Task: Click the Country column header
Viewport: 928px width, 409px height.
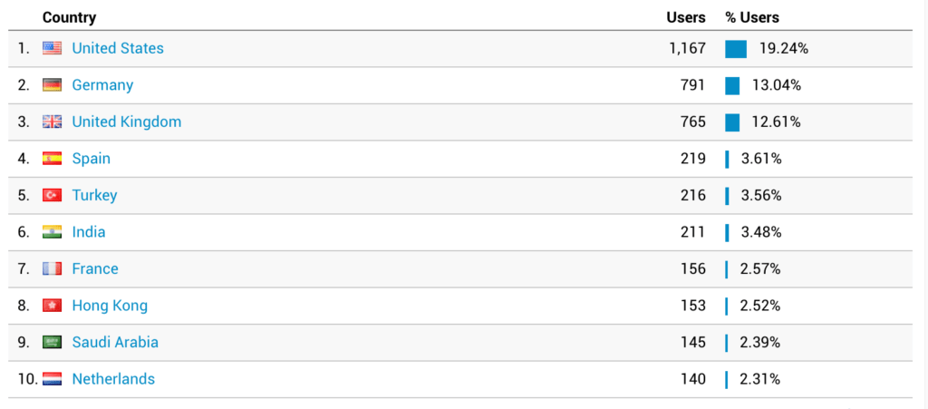Action: tap(69, 18)
